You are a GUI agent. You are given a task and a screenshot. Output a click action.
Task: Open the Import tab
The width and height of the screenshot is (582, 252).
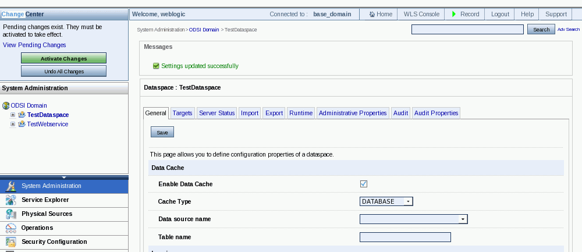(250, 113)
